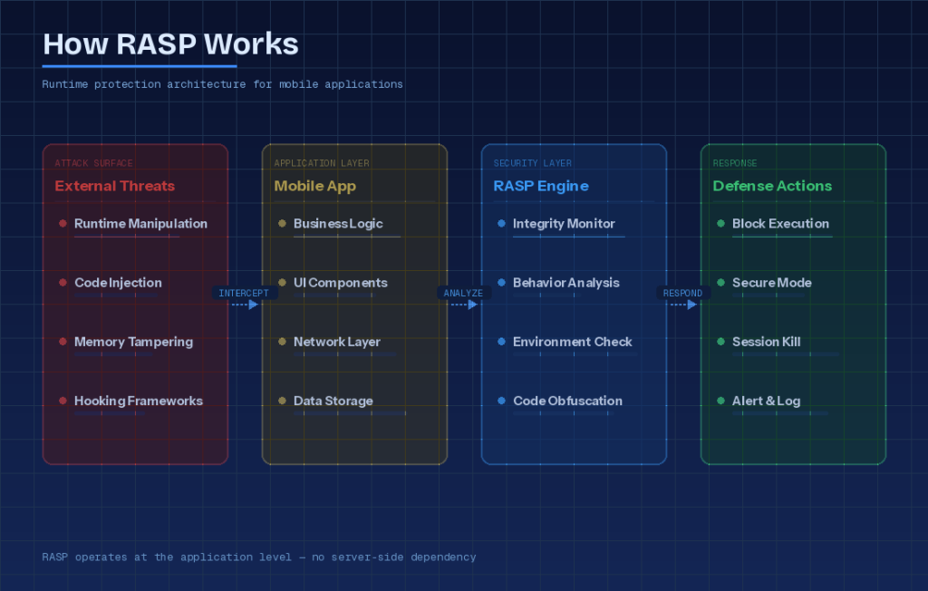The image size is (928, 591).
Task: Select the Data Storage entry
Action: pyautogui.click(x=333, y=401)
